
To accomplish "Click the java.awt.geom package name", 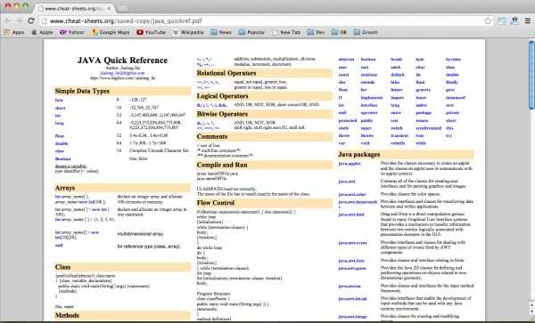I will [352, 269].
